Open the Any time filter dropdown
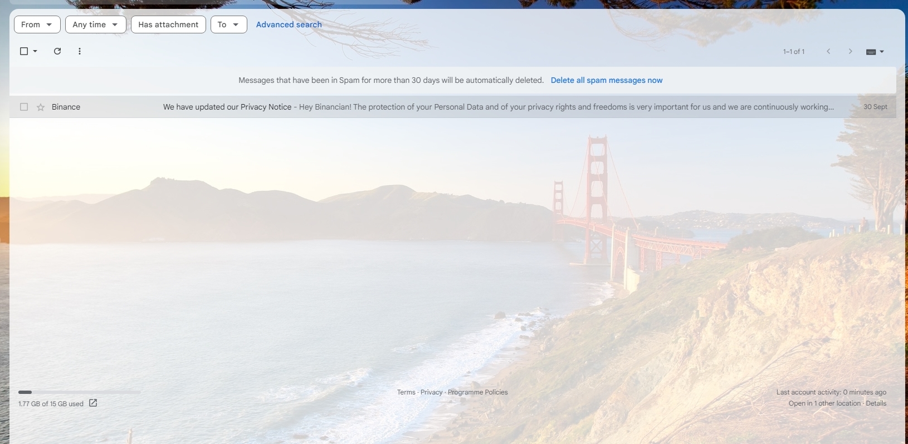Image resolution: width=908 pixels, height=444 pixels. pyautogui.click(x=95, y=24)
